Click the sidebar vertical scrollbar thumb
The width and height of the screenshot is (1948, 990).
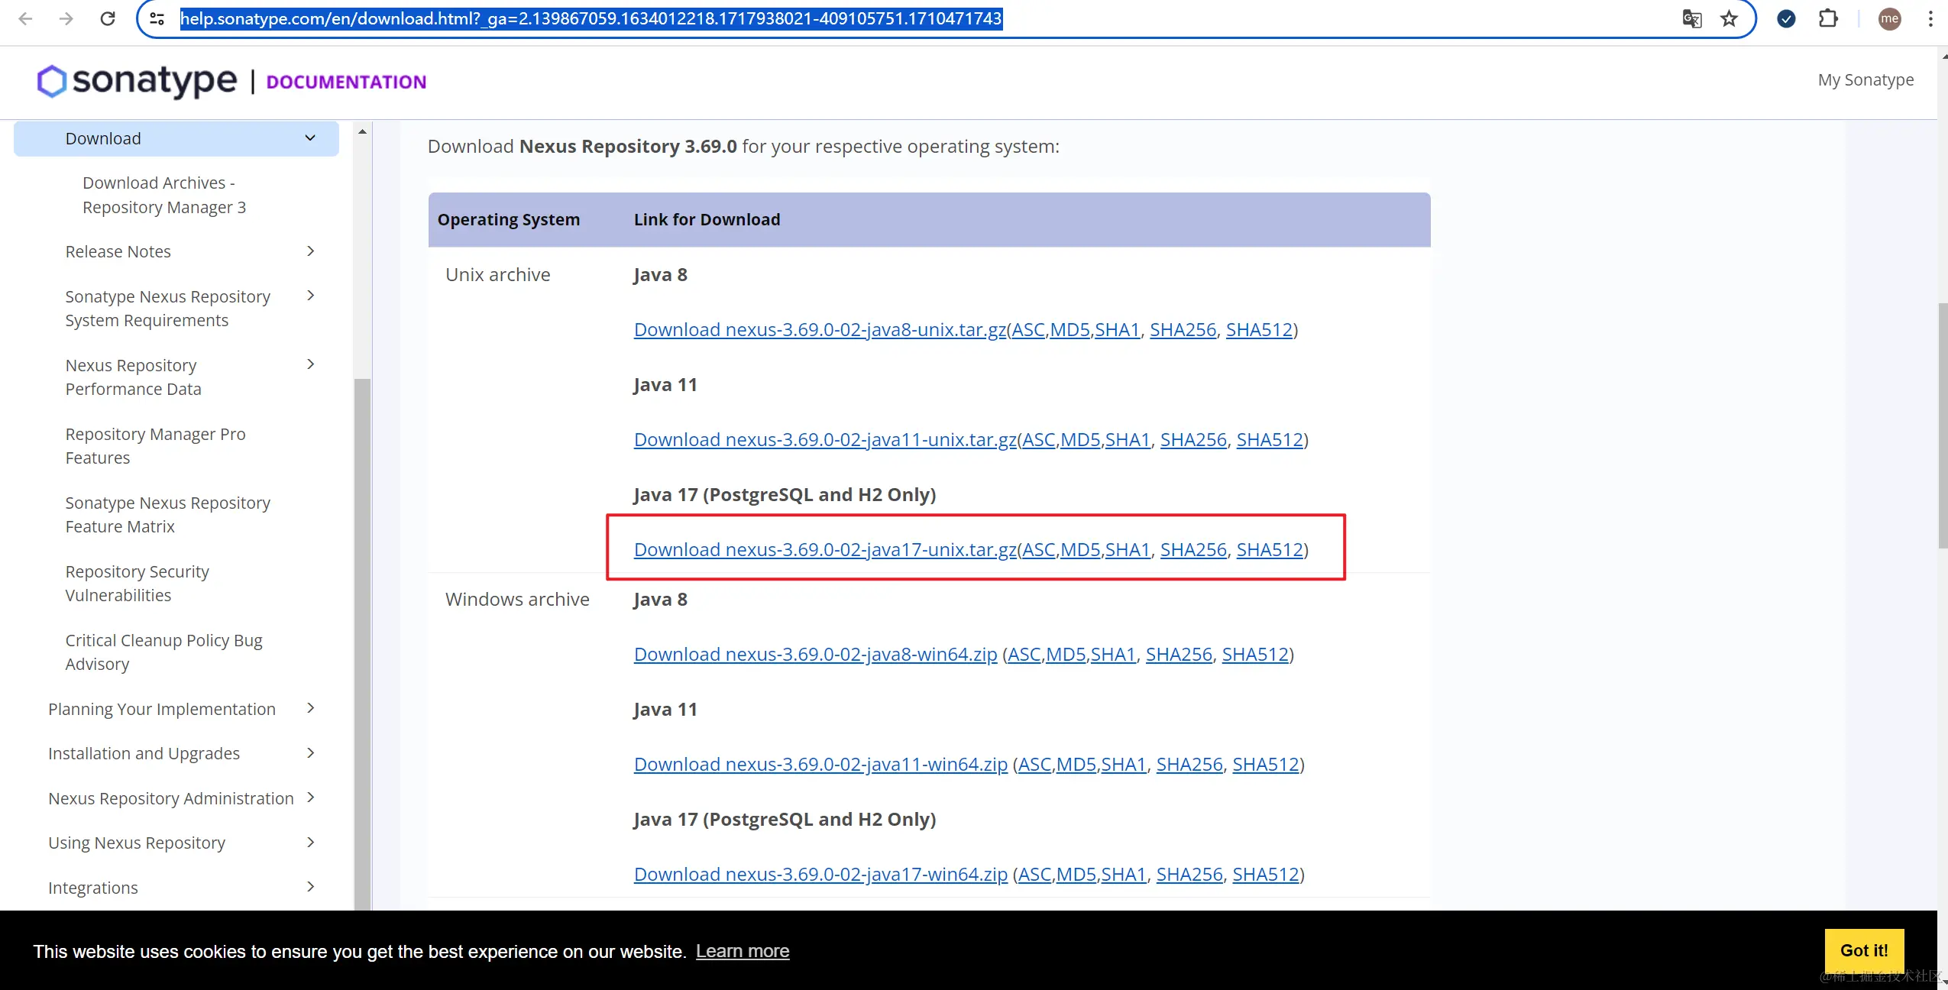(x=362, y=642)
